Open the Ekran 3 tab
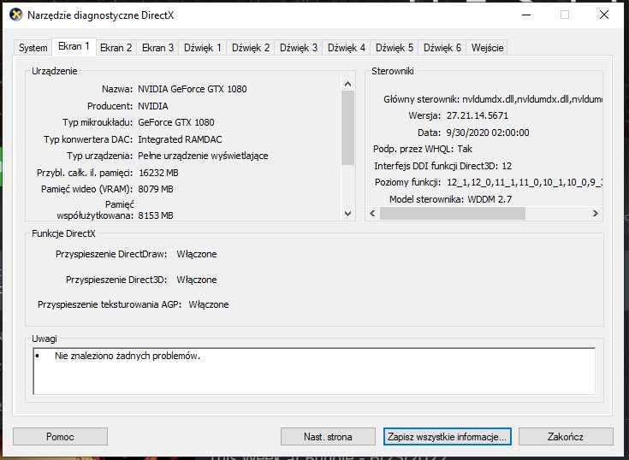The width and height of the screenshot is (629, 460). [x=157, y=48]
